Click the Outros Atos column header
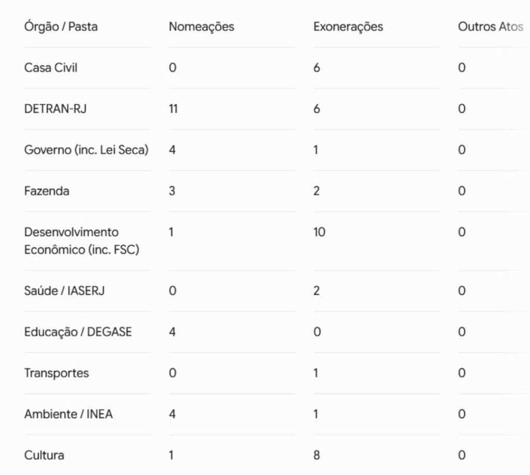 [491, 27]
